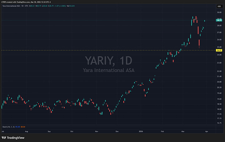Click the 26.00 price axis label

click(219, 40)
